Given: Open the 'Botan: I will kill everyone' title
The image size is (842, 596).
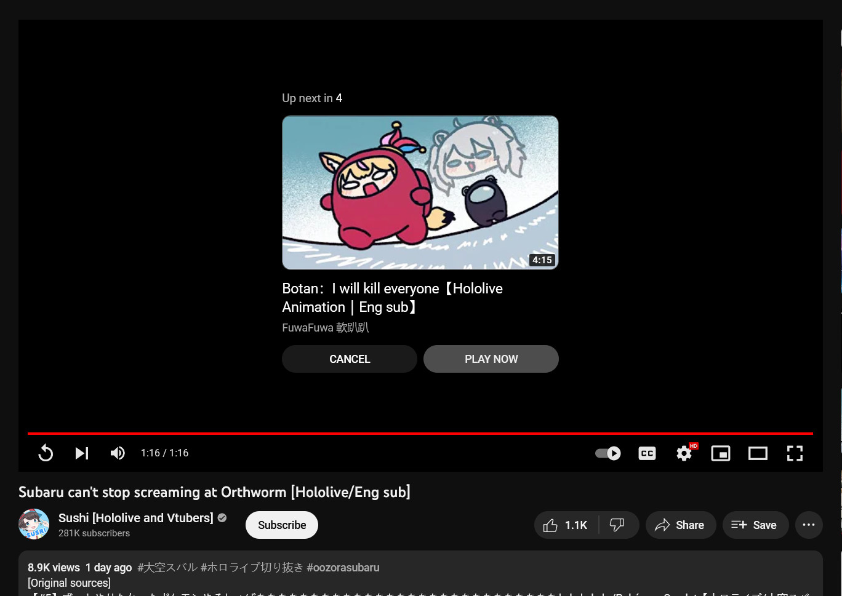Looking at the screenshot, I should point(393,298).
